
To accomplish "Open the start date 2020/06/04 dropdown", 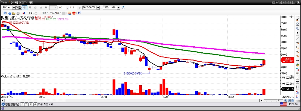I will click(98, 7).
